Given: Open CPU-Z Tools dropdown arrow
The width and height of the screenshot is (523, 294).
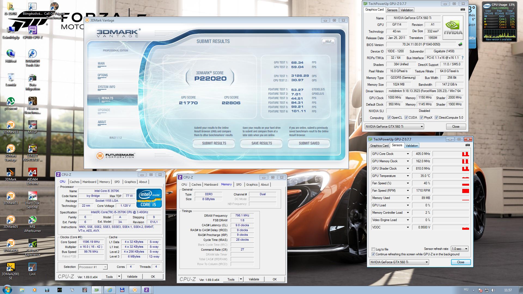Looking at the screenshot, I should pos(119,277).
